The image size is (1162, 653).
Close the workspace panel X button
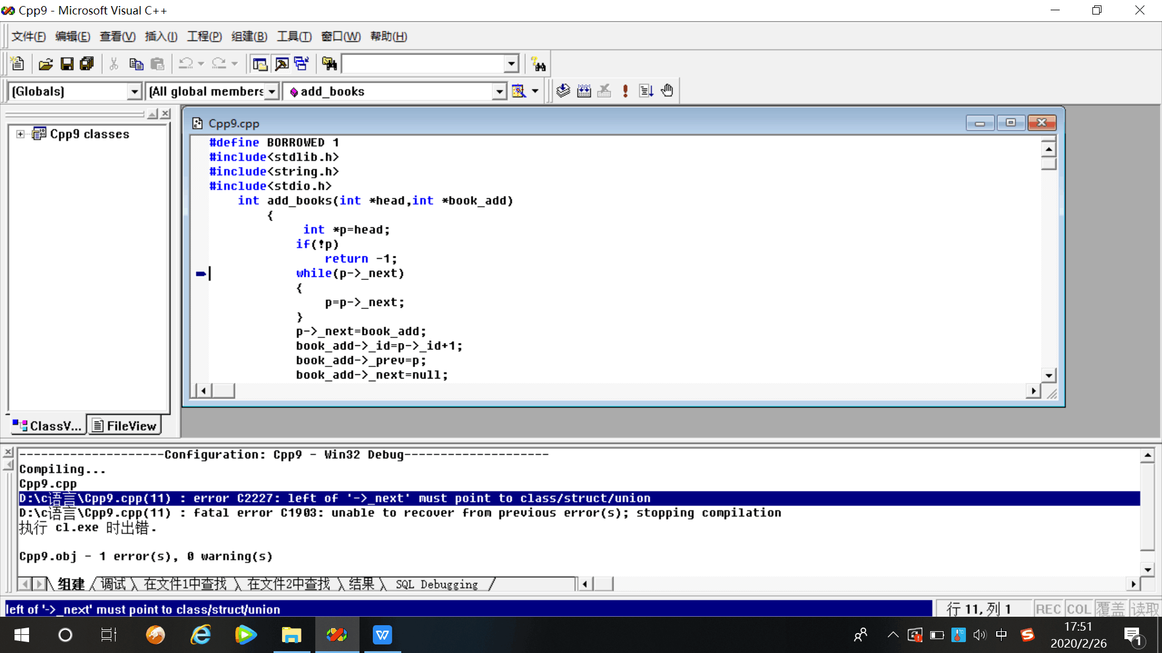[x=165, y=114]
